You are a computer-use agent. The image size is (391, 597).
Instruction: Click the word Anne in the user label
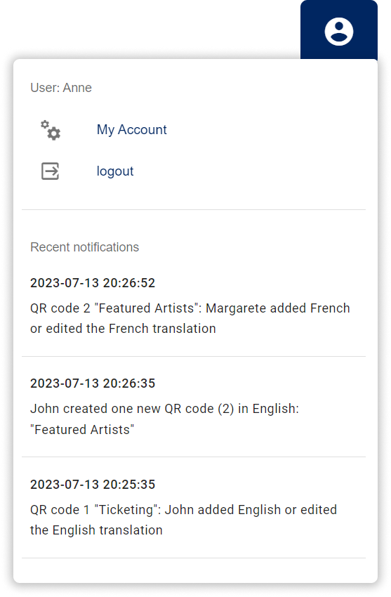[x=77, y=88]
